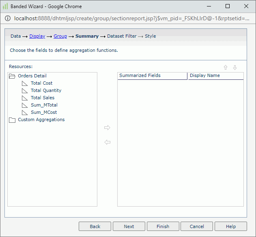Open Help for the wizard
This screenshot has width=256, height=237.
[230, 226]
